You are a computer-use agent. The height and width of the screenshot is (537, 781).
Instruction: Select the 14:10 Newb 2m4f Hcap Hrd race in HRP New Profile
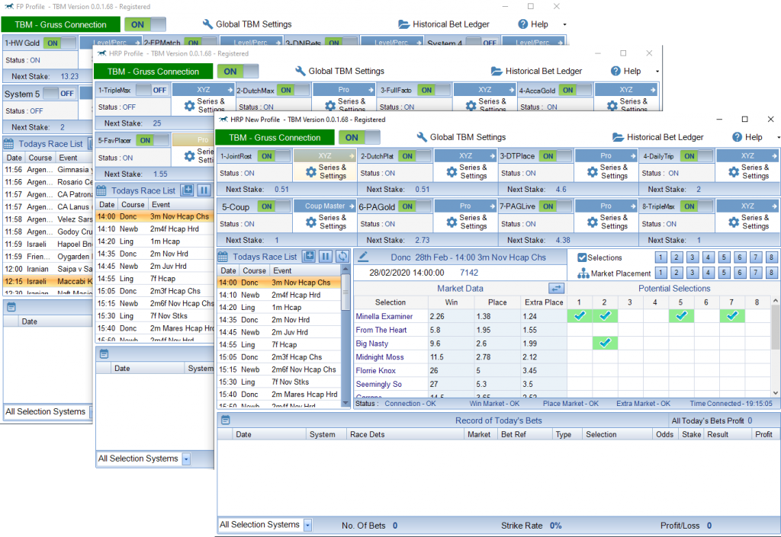[279, 295]
